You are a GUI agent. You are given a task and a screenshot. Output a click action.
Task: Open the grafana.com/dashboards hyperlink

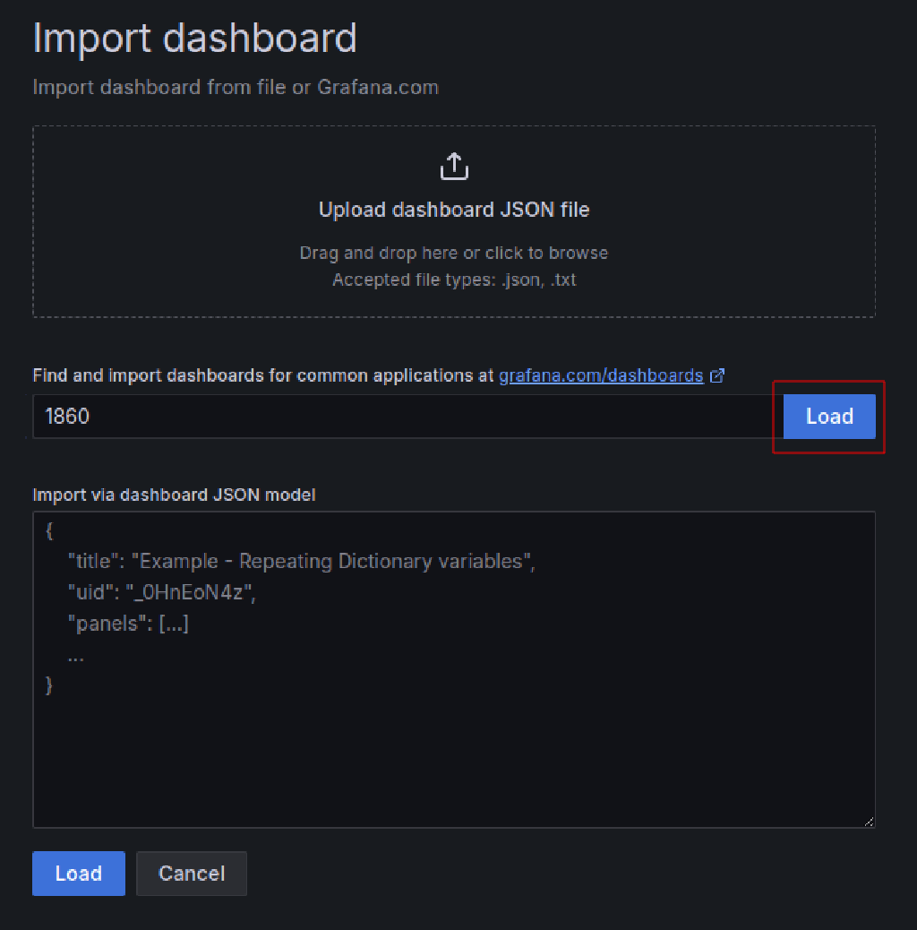(x=599, y=375)
